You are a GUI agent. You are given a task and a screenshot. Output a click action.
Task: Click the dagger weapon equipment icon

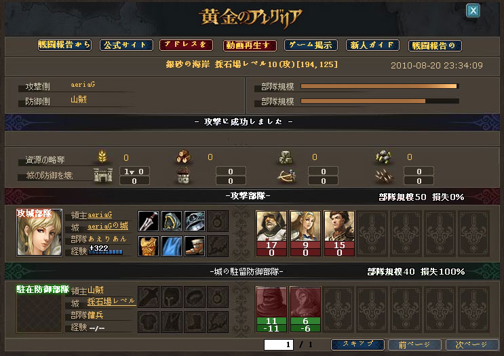[x=148, y=221]
